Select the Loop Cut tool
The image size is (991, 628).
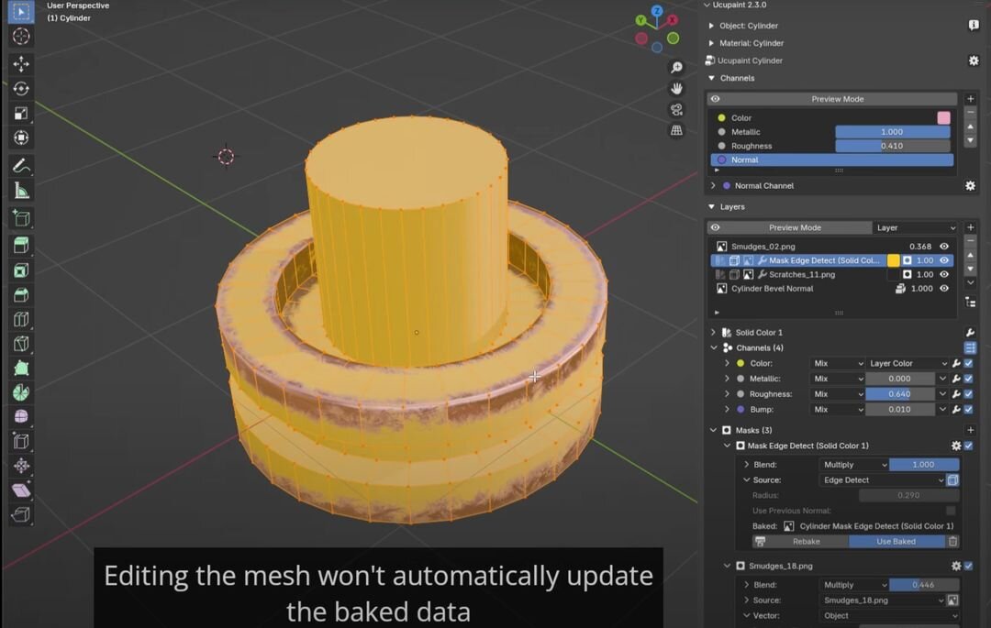tap(21, 319)
